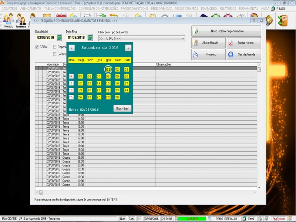Image resolution: width=296 pixels, height=222 pixels.
Task: Open the PRODUTOS/ESTOQUE menu
Action: [x=134, y=9]
